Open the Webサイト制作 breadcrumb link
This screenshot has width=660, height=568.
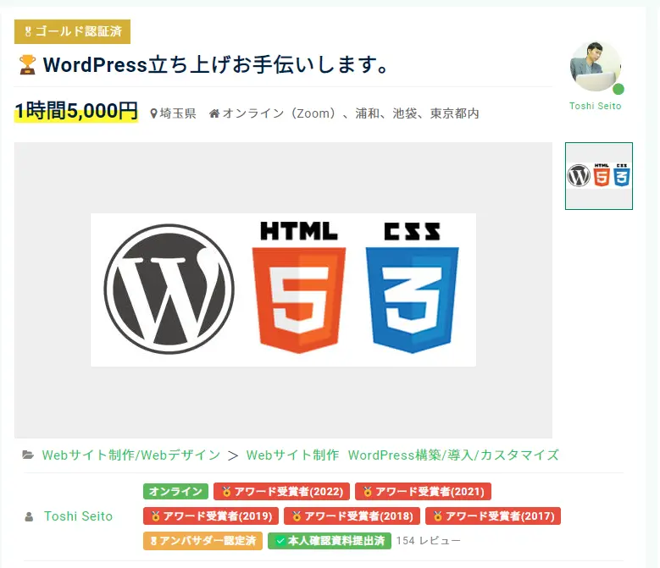[x=292, y=455]
